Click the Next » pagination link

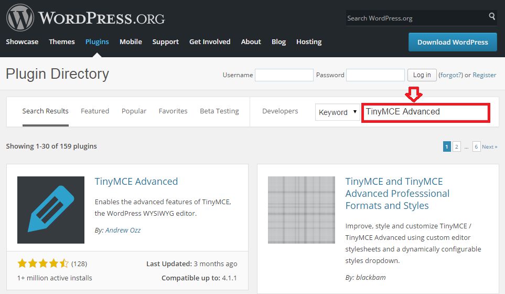pyautogui.click(x=490, y=146)
